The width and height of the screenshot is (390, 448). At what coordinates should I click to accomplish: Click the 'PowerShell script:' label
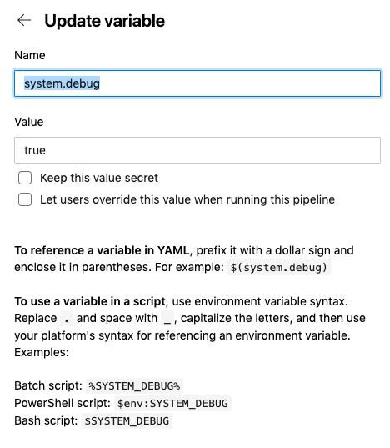tap(62, 403)
